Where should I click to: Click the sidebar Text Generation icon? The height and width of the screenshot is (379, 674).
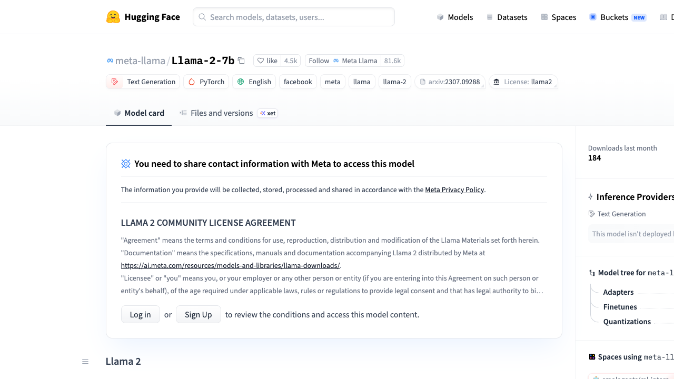click(592, 214)
